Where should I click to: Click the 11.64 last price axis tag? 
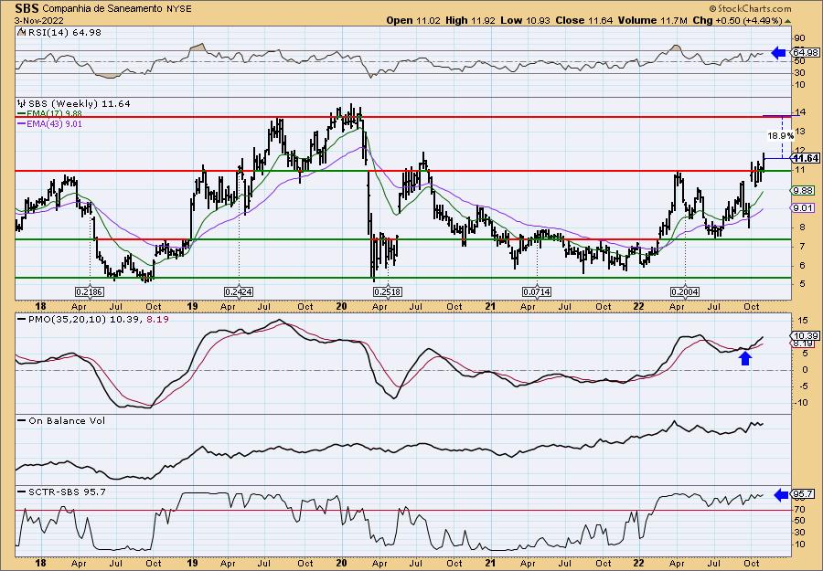point(807,158)
